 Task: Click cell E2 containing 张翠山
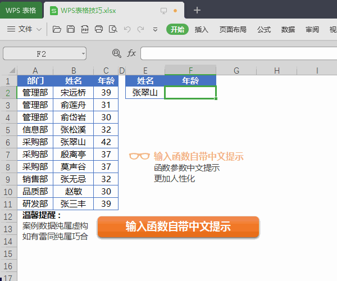[145, 93]
